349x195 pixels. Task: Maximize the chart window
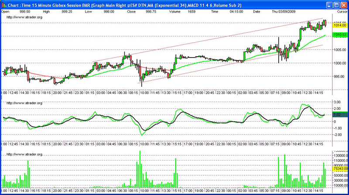pos(337,5)
